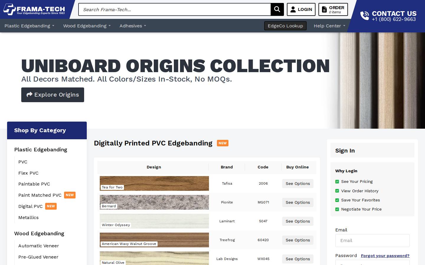Open the PVC category

[23, 162]
